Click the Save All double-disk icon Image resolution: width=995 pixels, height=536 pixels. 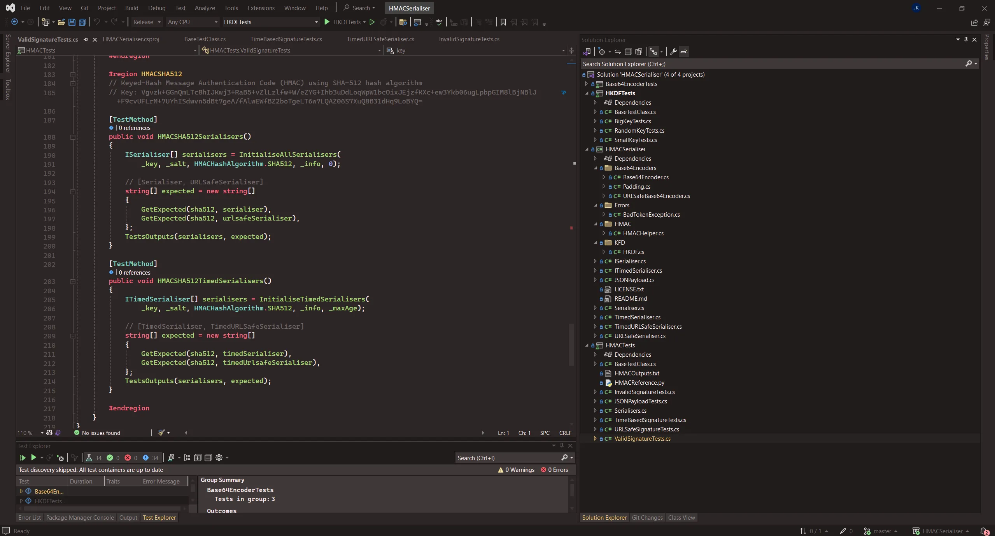point(82,22)
